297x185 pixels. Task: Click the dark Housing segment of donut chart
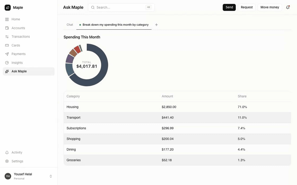[x=103, y=72]
